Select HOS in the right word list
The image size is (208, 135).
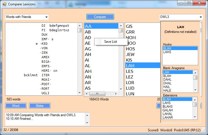point(143,49)
